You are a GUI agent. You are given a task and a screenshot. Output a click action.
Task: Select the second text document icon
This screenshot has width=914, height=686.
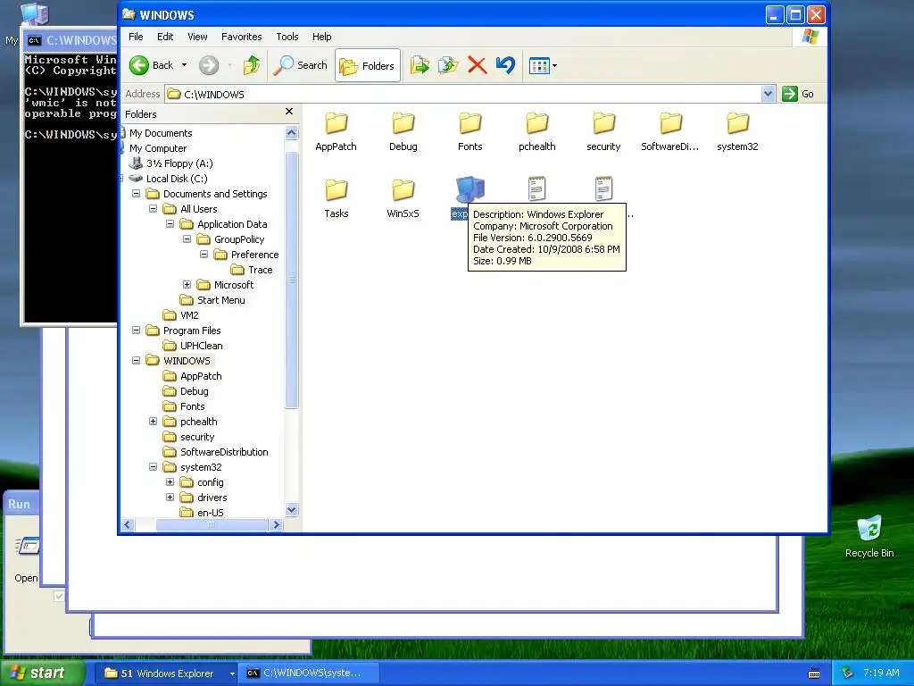pos(603,189)
